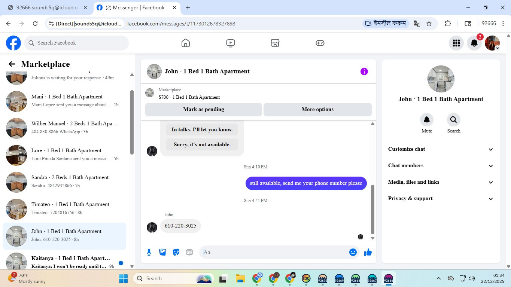The width and height of the screenshot is (511, 287).
Task: Open the taskbar clock 01:34 22/12/2025
Action: pyautogui.click(x=493, y=278)
